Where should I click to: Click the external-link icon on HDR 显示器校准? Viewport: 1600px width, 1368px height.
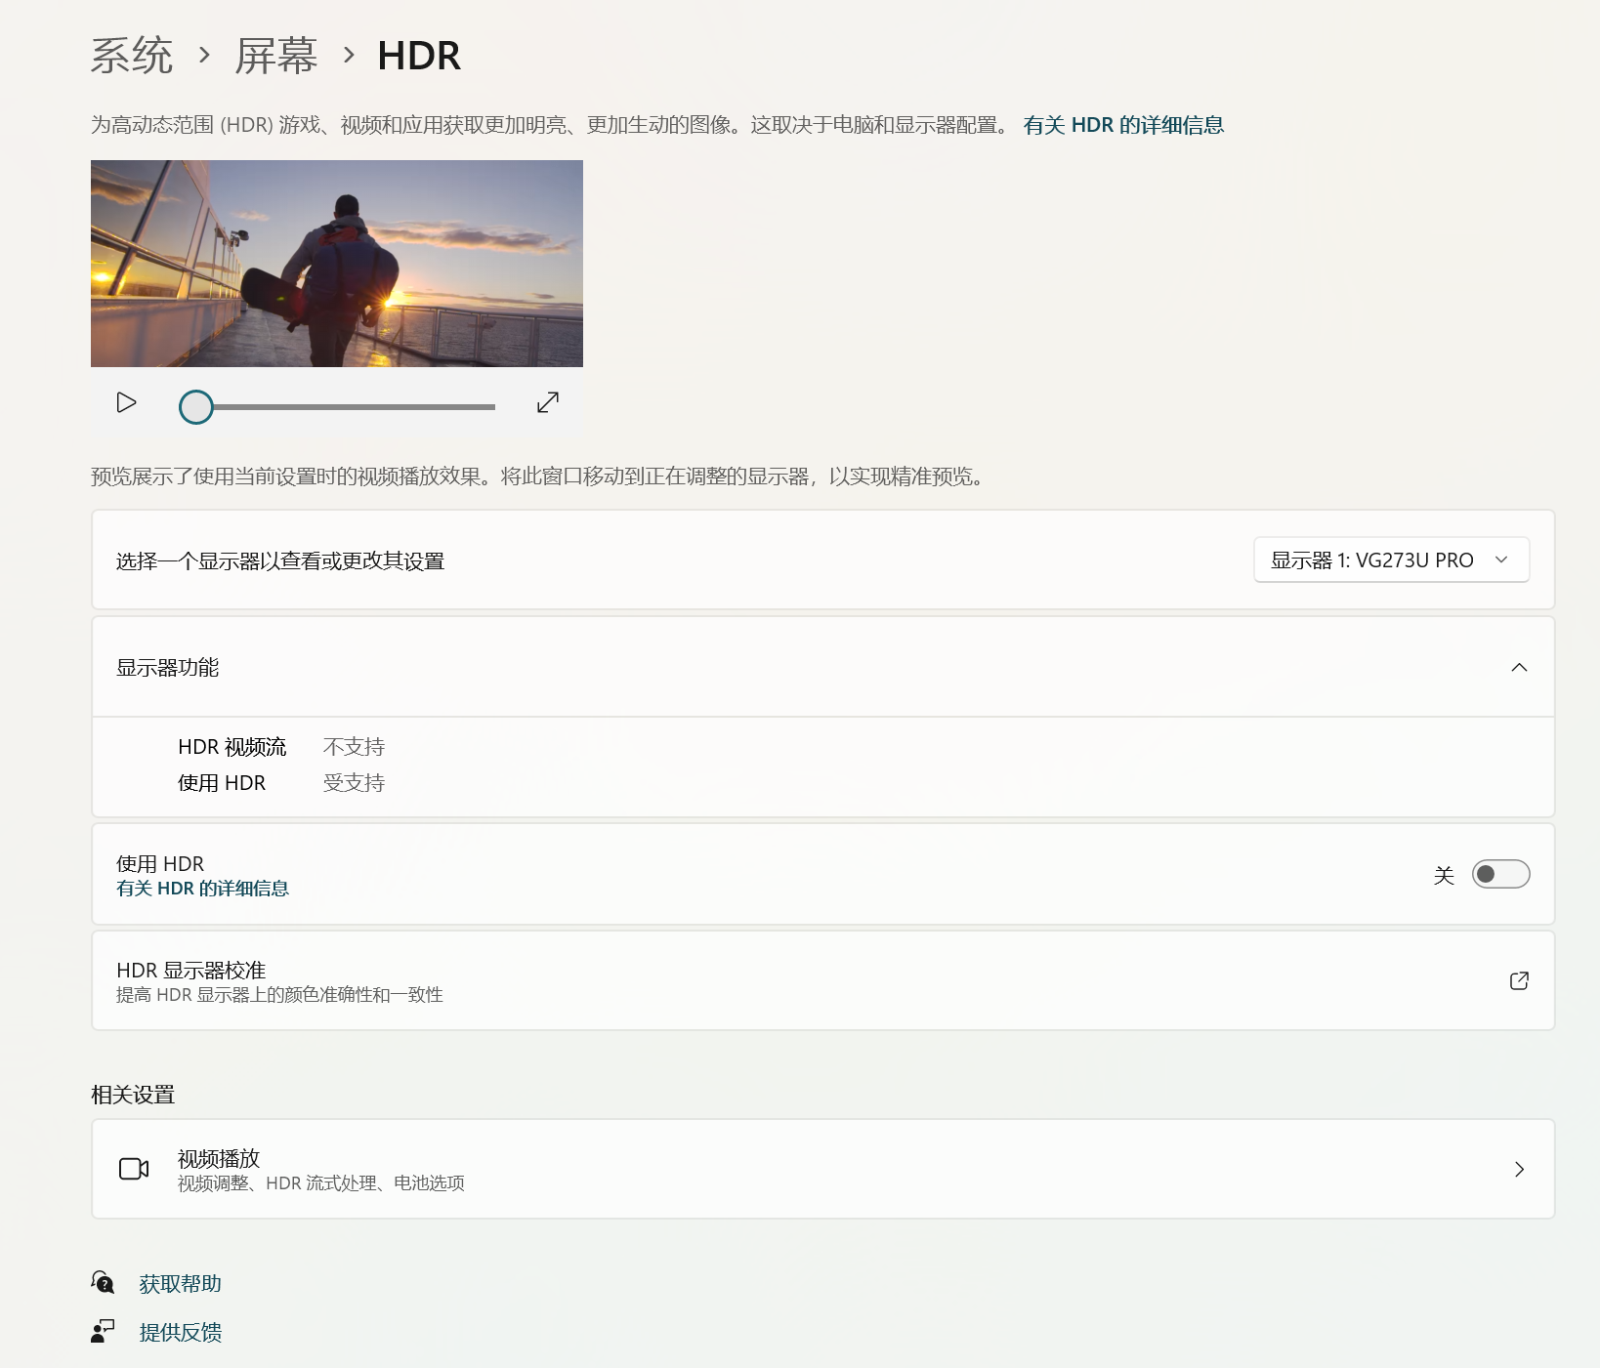[x=1519, y=980]
